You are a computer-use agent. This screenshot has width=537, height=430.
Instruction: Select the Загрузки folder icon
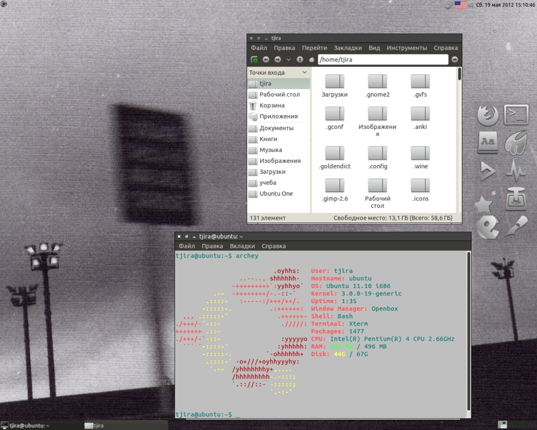point(335,82)
